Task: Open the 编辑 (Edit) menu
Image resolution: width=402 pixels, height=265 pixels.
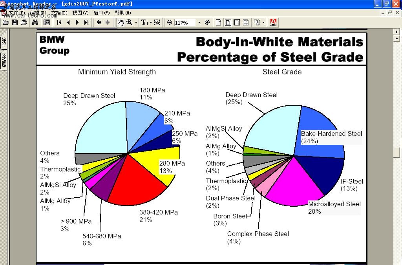Action: (x=38, y=13)
